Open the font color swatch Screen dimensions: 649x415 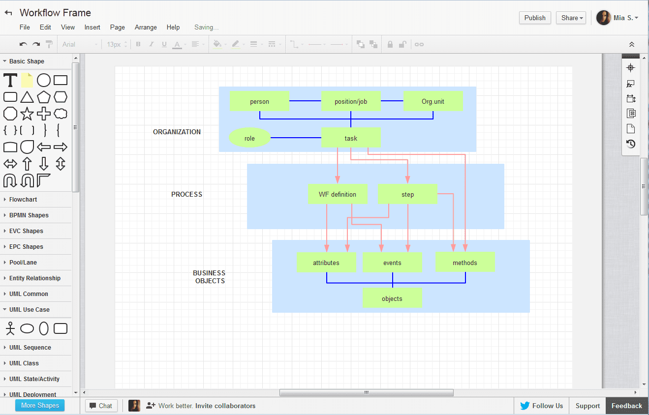(177, 44)
